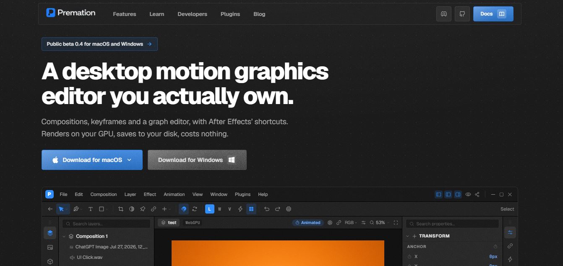Viewport: 563px width, 266px height.
Task: Click the refresh loop icon in toolbar
Action: tap(195, 209)
